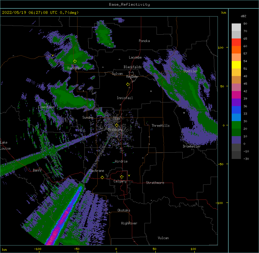Click the RockyMH label

pos(74,68)
